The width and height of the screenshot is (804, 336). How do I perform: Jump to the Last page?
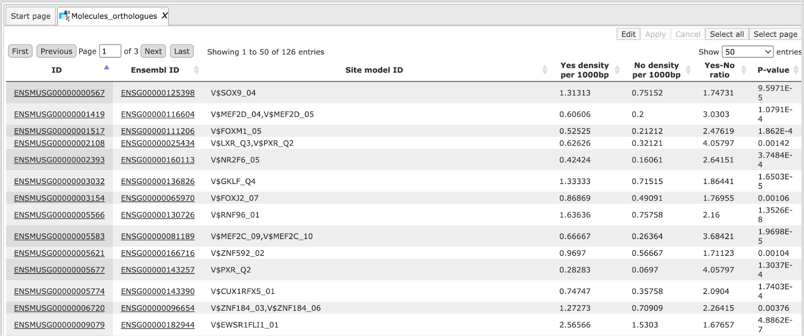pos(182,51)
